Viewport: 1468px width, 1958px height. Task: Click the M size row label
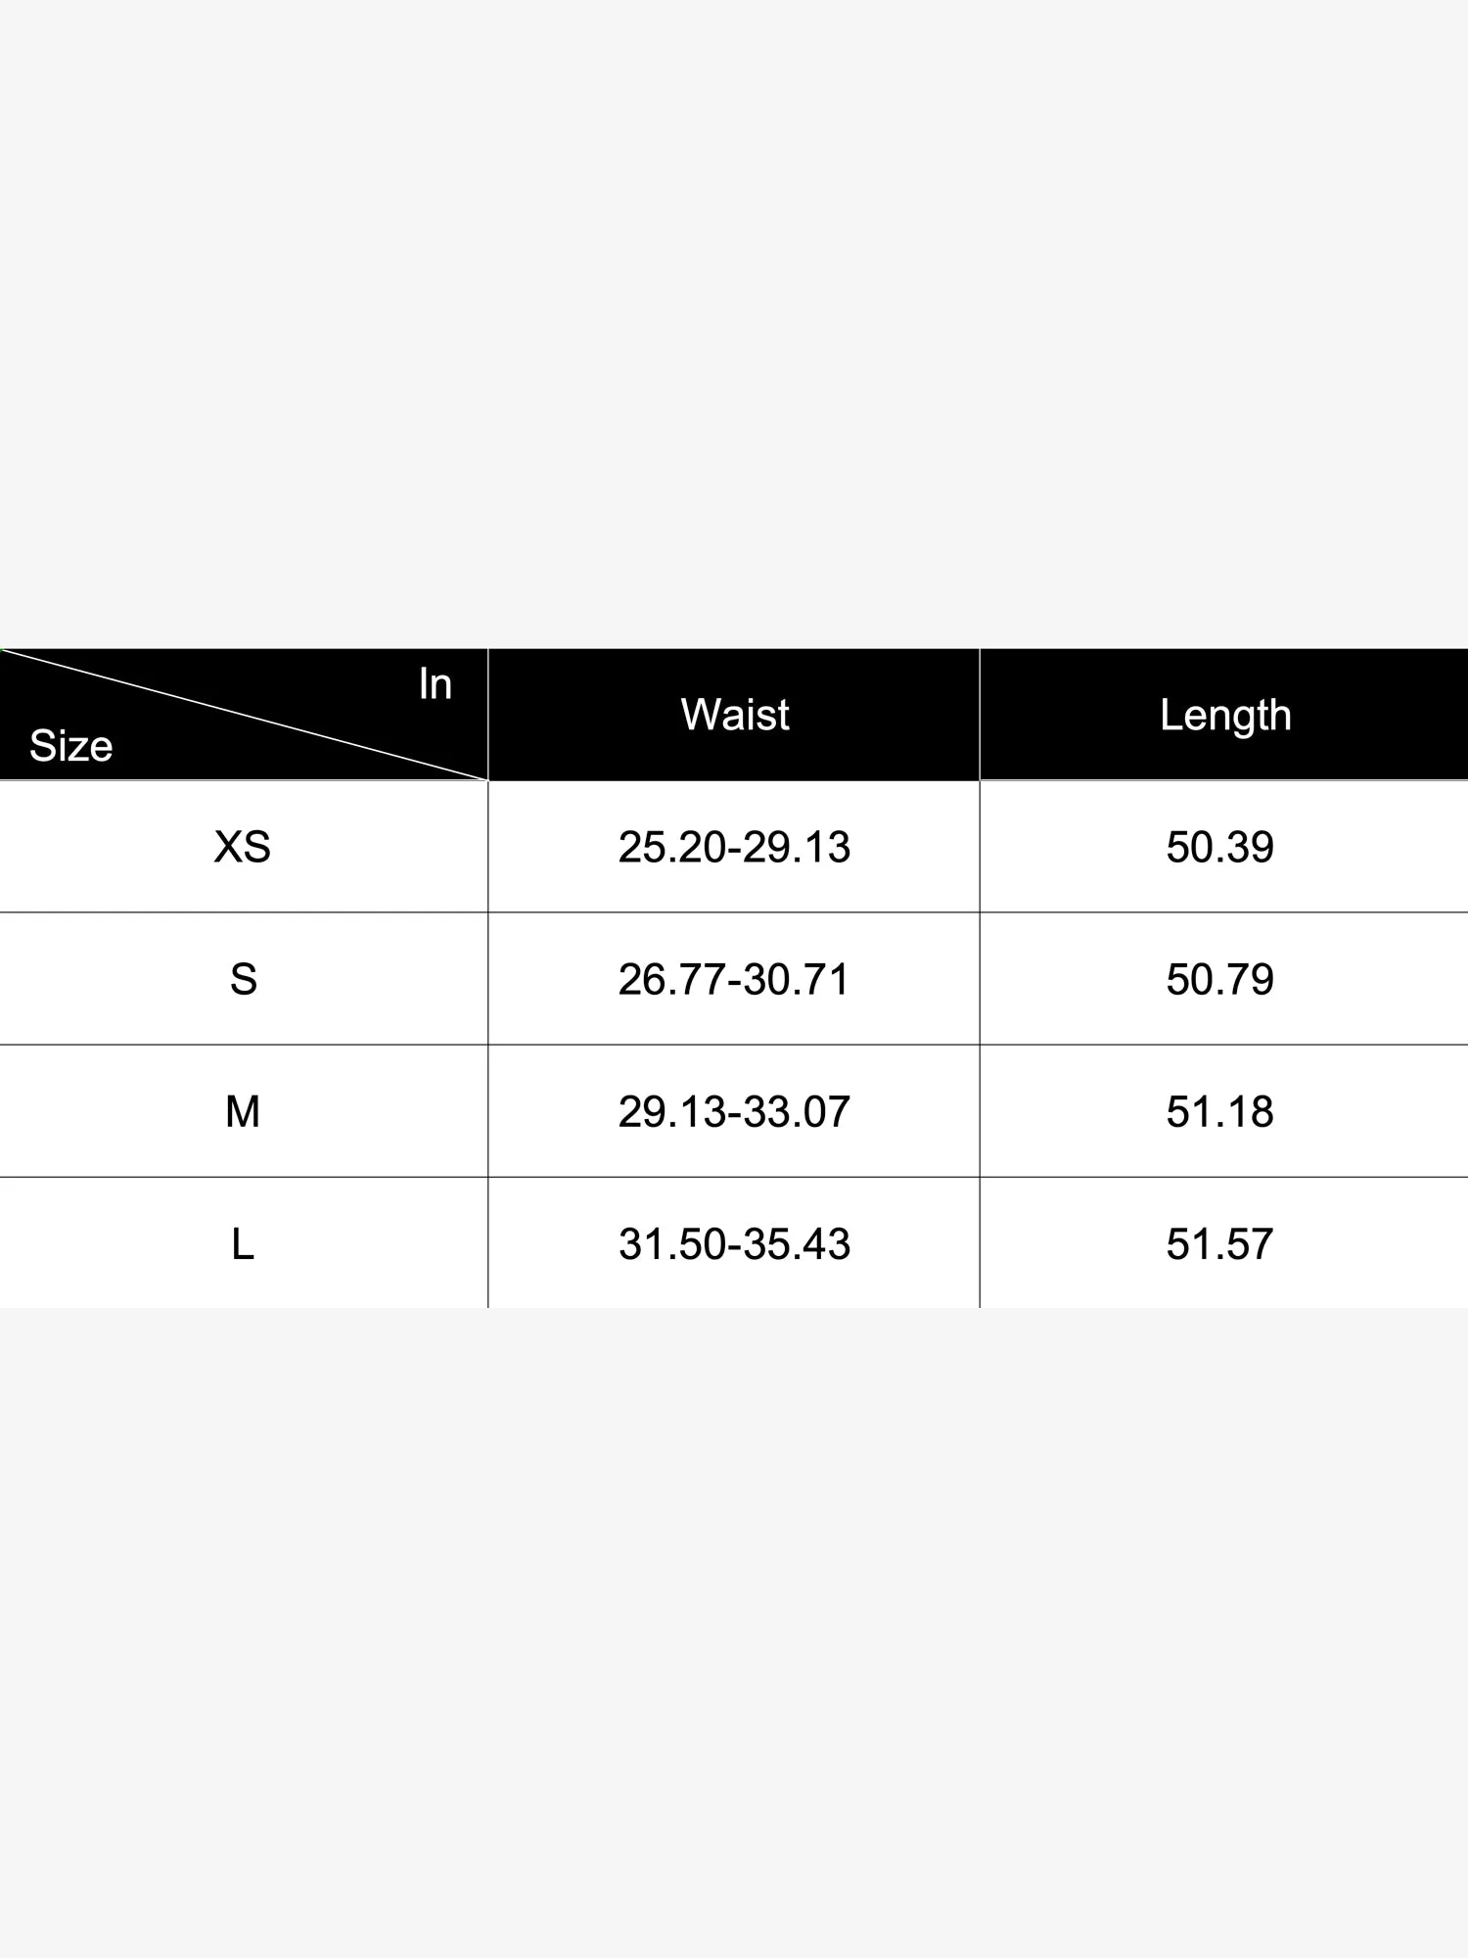tap(243, 1111)
